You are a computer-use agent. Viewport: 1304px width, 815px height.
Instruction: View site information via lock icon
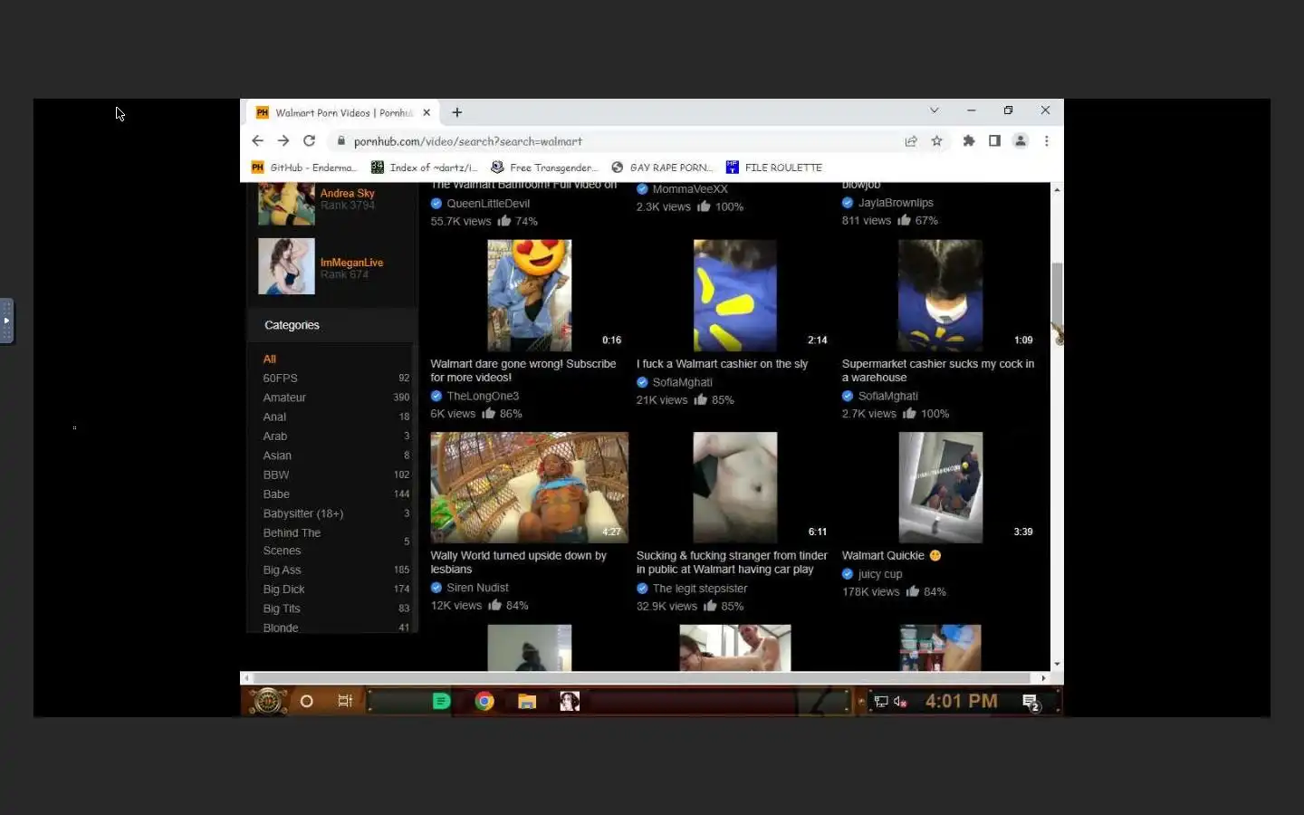pos(341,141)
